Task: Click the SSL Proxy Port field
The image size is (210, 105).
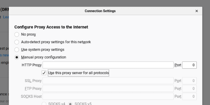Action: tap(189, 81)
